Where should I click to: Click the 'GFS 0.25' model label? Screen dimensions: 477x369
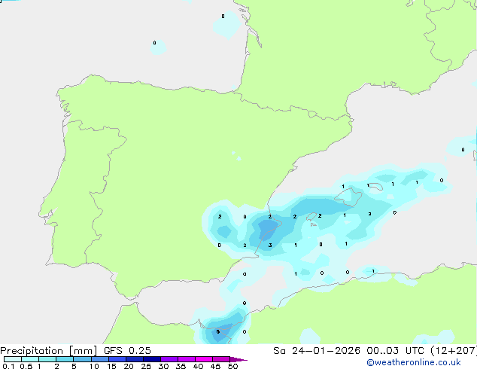127,350
